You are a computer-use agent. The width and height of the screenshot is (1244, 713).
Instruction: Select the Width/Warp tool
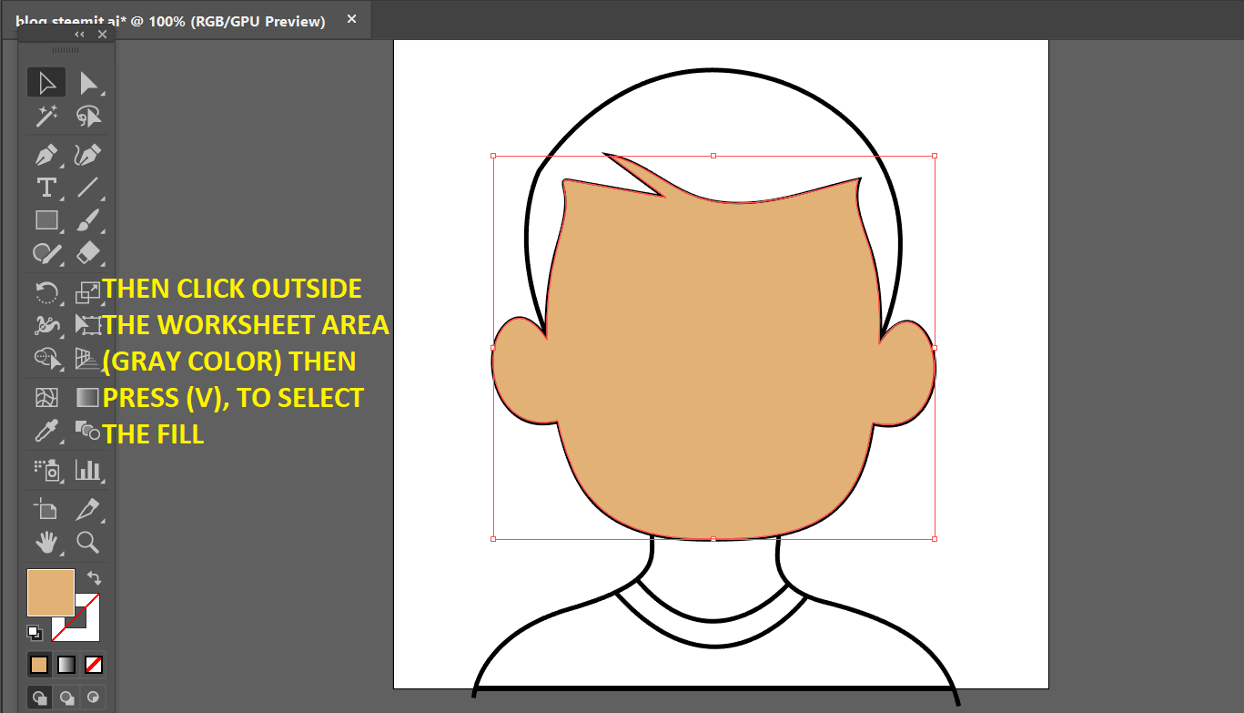tap(46, 325)
